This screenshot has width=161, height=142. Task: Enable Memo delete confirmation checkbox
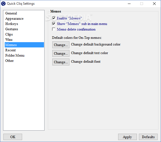(54, 29)
